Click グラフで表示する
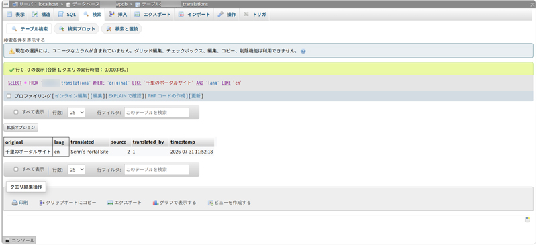This screenshot has width=537, height=245. pyautogui.click(x=175, y=203)
